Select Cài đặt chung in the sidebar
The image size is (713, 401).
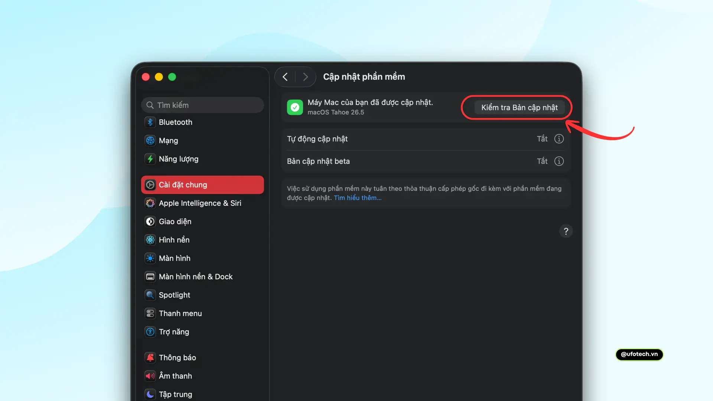[202, 185]
